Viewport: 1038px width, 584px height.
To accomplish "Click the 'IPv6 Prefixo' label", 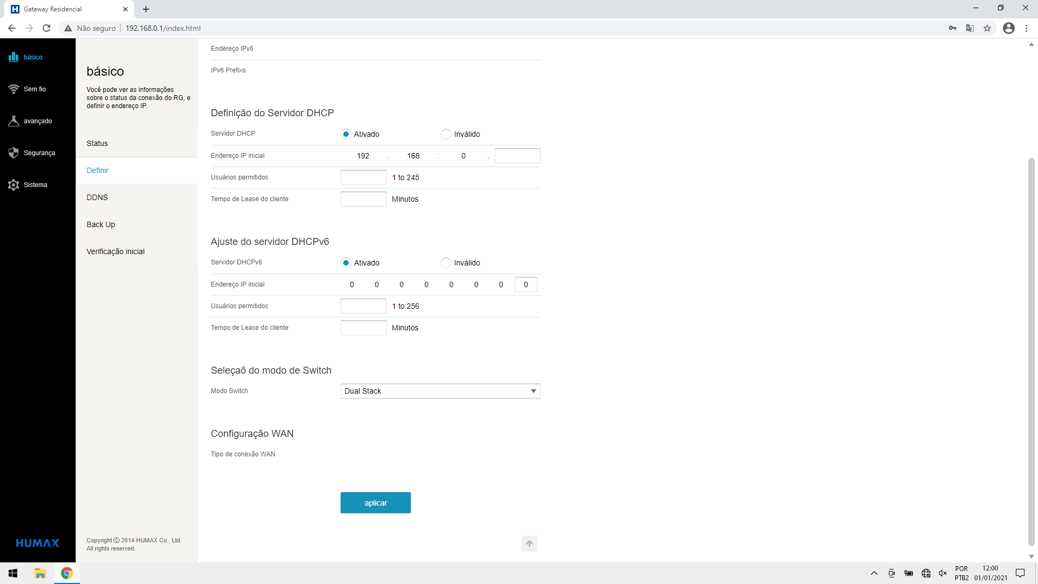I will coord(228,70).
